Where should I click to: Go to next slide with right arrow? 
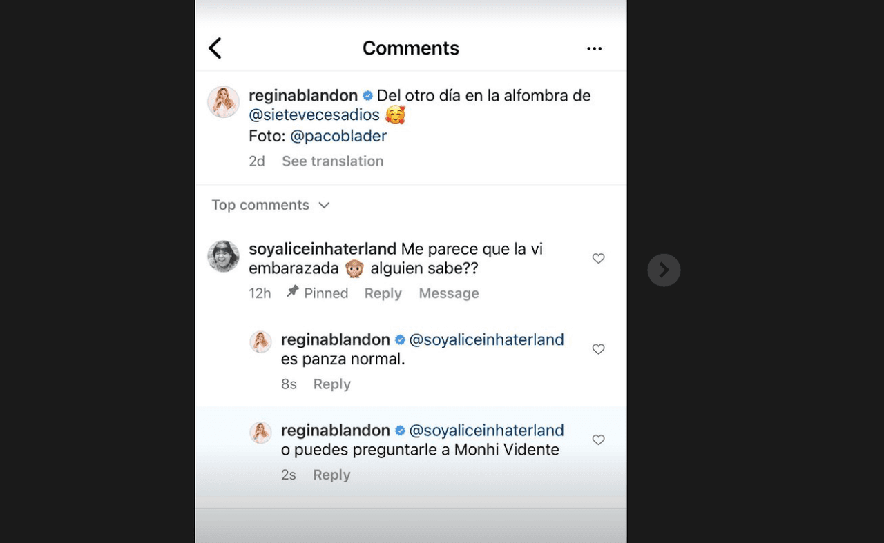[664, 270]
